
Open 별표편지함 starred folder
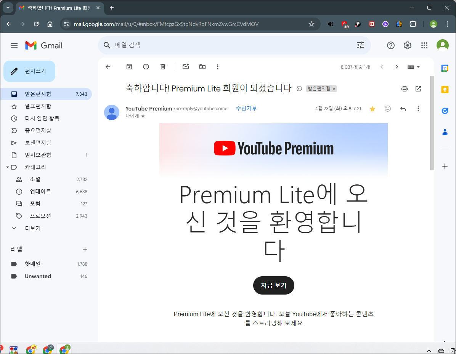tap(46, 106)
